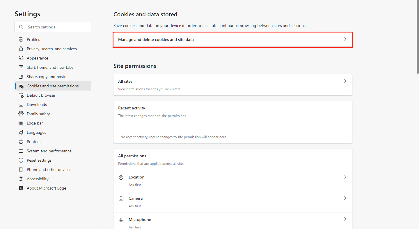Click the Camera icon under All permissions
The height and width of the screenshot is (229, 419).
(121, 199)
